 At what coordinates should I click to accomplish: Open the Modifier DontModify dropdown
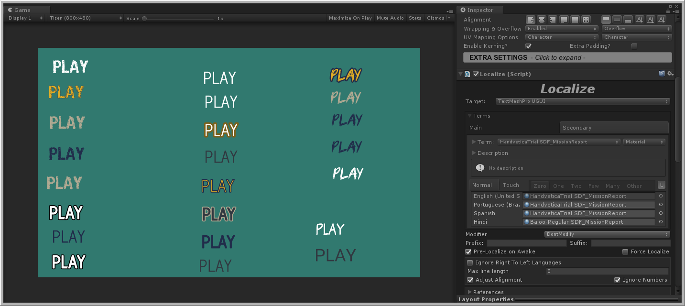click(x=607, y=234)
